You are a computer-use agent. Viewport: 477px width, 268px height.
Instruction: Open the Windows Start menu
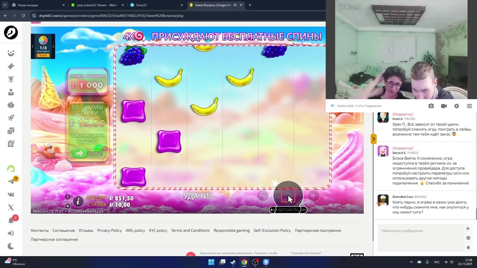point(211,262)
